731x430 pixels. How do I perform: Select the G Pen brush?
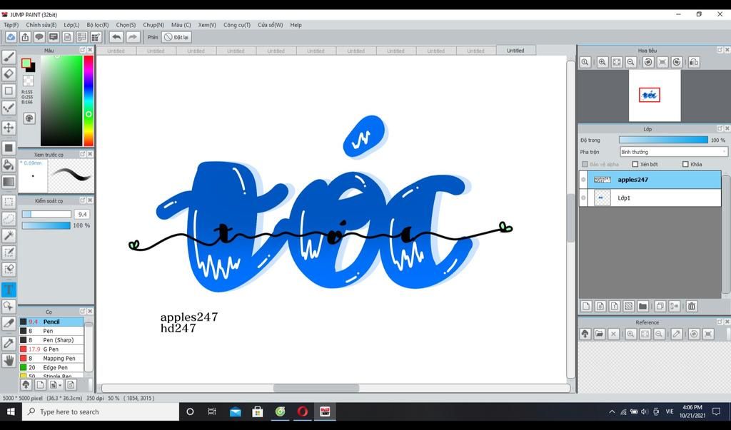click(51, 349)
